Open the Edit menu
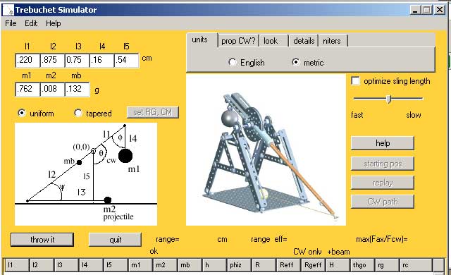 coord(31,23)
